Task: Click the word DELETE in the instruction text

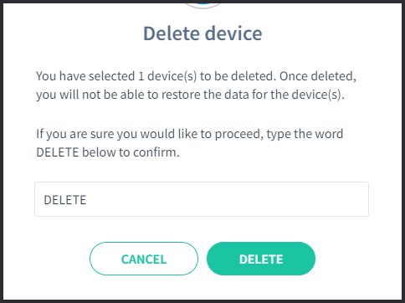Action: (x=58, y=152)
